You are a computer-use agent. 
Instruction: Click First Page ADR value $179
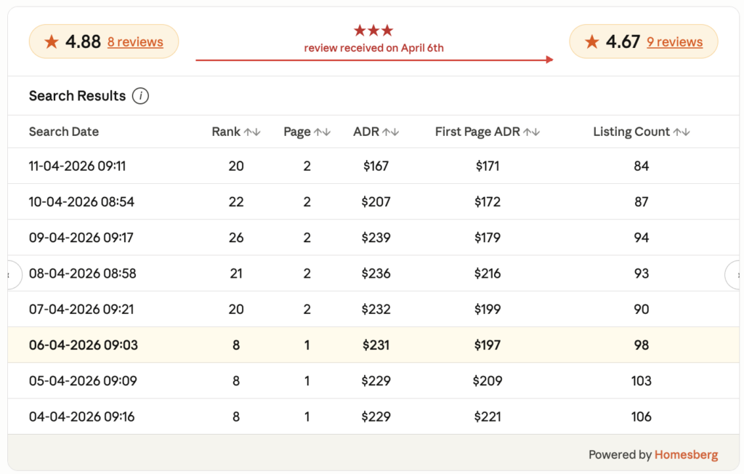click(x=488, y=238)
